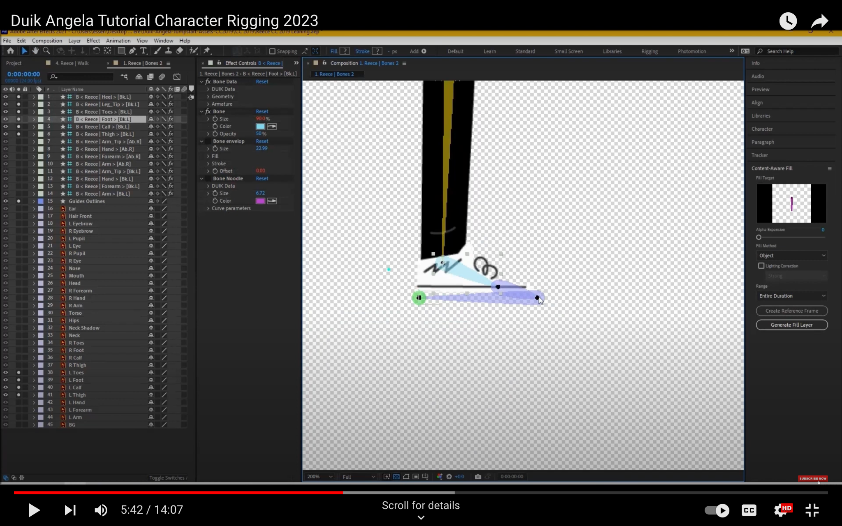Select the Zoom magnifier tool
The height and width of the screenshot is (526, 842).
coord(46,51)
